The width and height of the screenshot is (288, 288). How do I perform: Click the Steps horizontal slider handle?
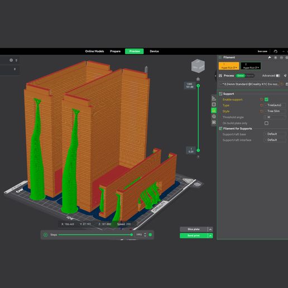(x=132, y=235)
